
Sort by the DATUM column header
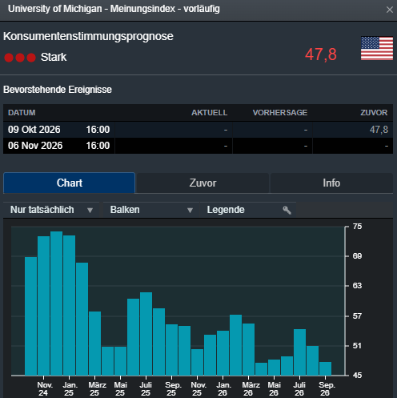coord(22,113)
